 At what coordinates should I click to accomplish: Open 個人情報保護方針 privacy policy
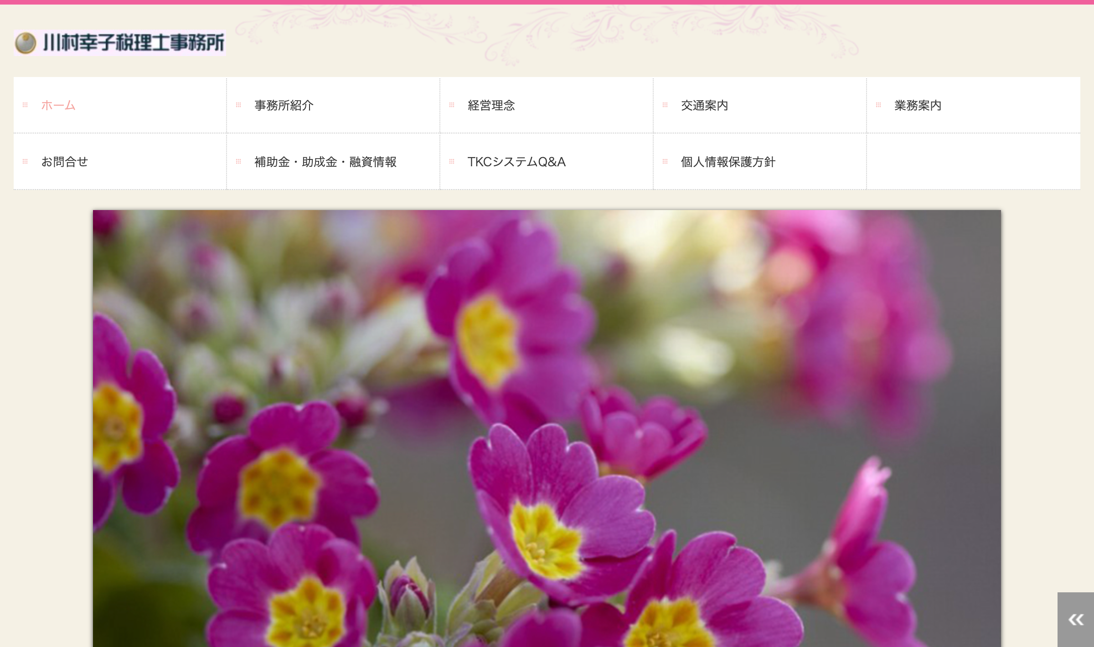click(x=728, y=162)
